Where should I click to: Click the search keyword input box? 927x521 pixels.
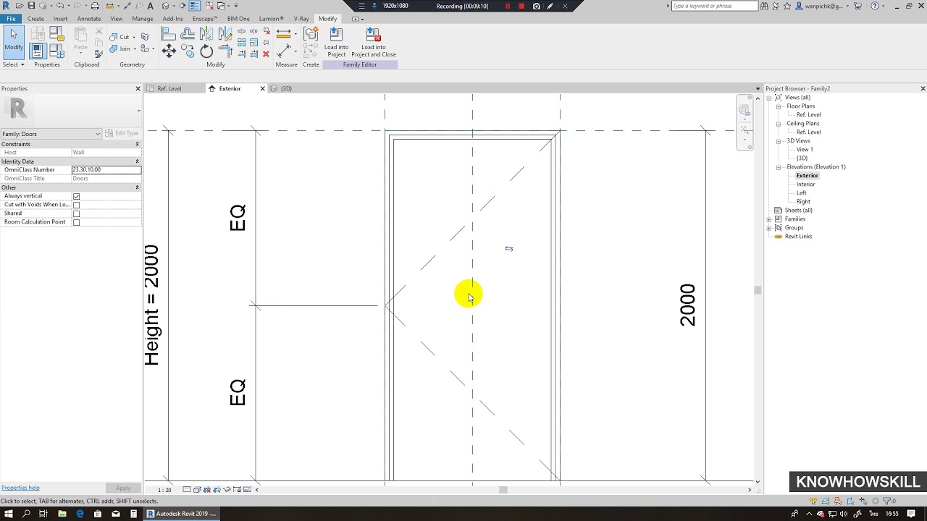tap(714, 6)
